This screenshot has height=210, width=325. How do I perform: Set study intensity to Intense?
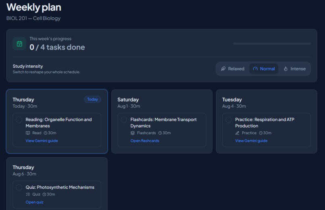click(294, 69)
